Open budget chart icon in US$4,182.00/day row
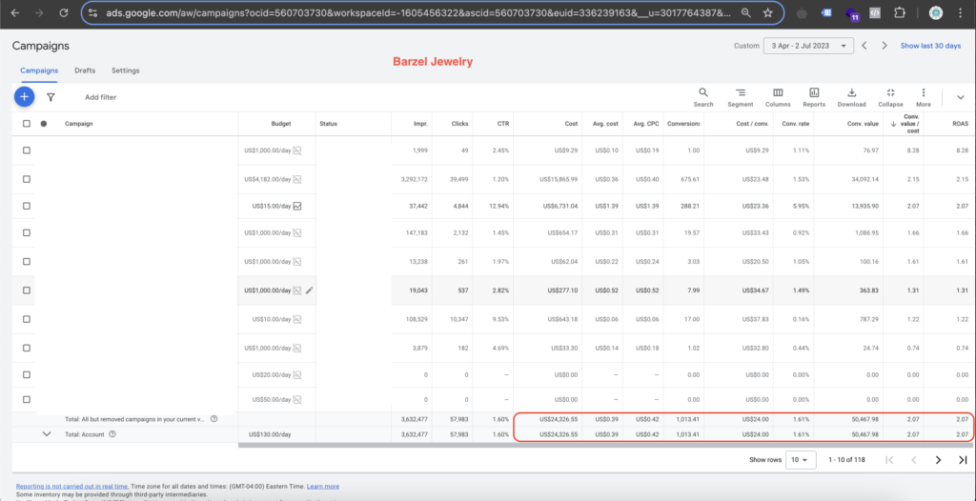976x501 pixels. [x=297, y=179]
